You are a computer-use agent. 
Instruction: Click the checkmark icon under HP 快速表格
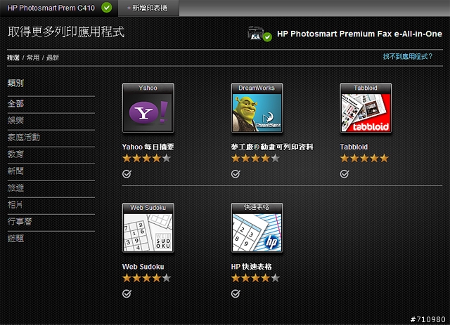click(x=236, y=293)
